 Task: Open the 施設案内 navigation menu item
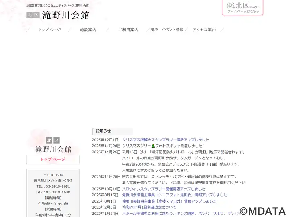(x=88, y=30)
